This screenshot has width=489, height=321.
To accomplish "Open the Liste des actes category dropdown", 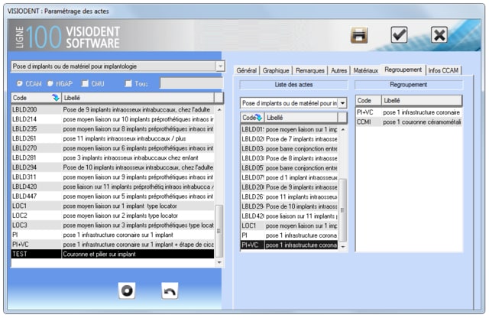I will pyautogui.click(x=342, y=102).
